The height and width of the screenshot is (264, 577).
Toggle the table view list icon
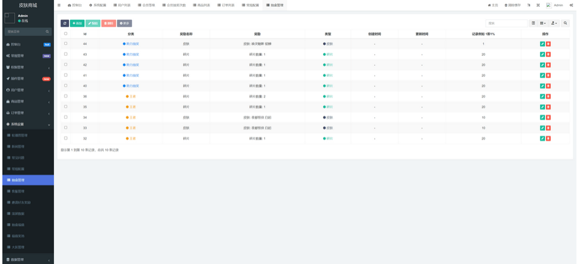tap(533, 23)
